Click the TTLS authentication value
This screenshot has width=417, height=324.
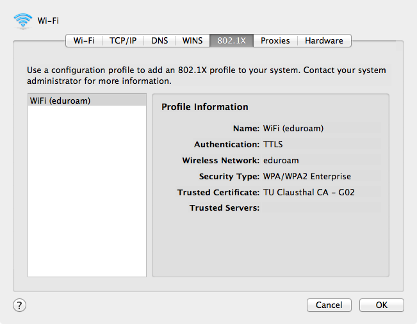coord(273,144)
